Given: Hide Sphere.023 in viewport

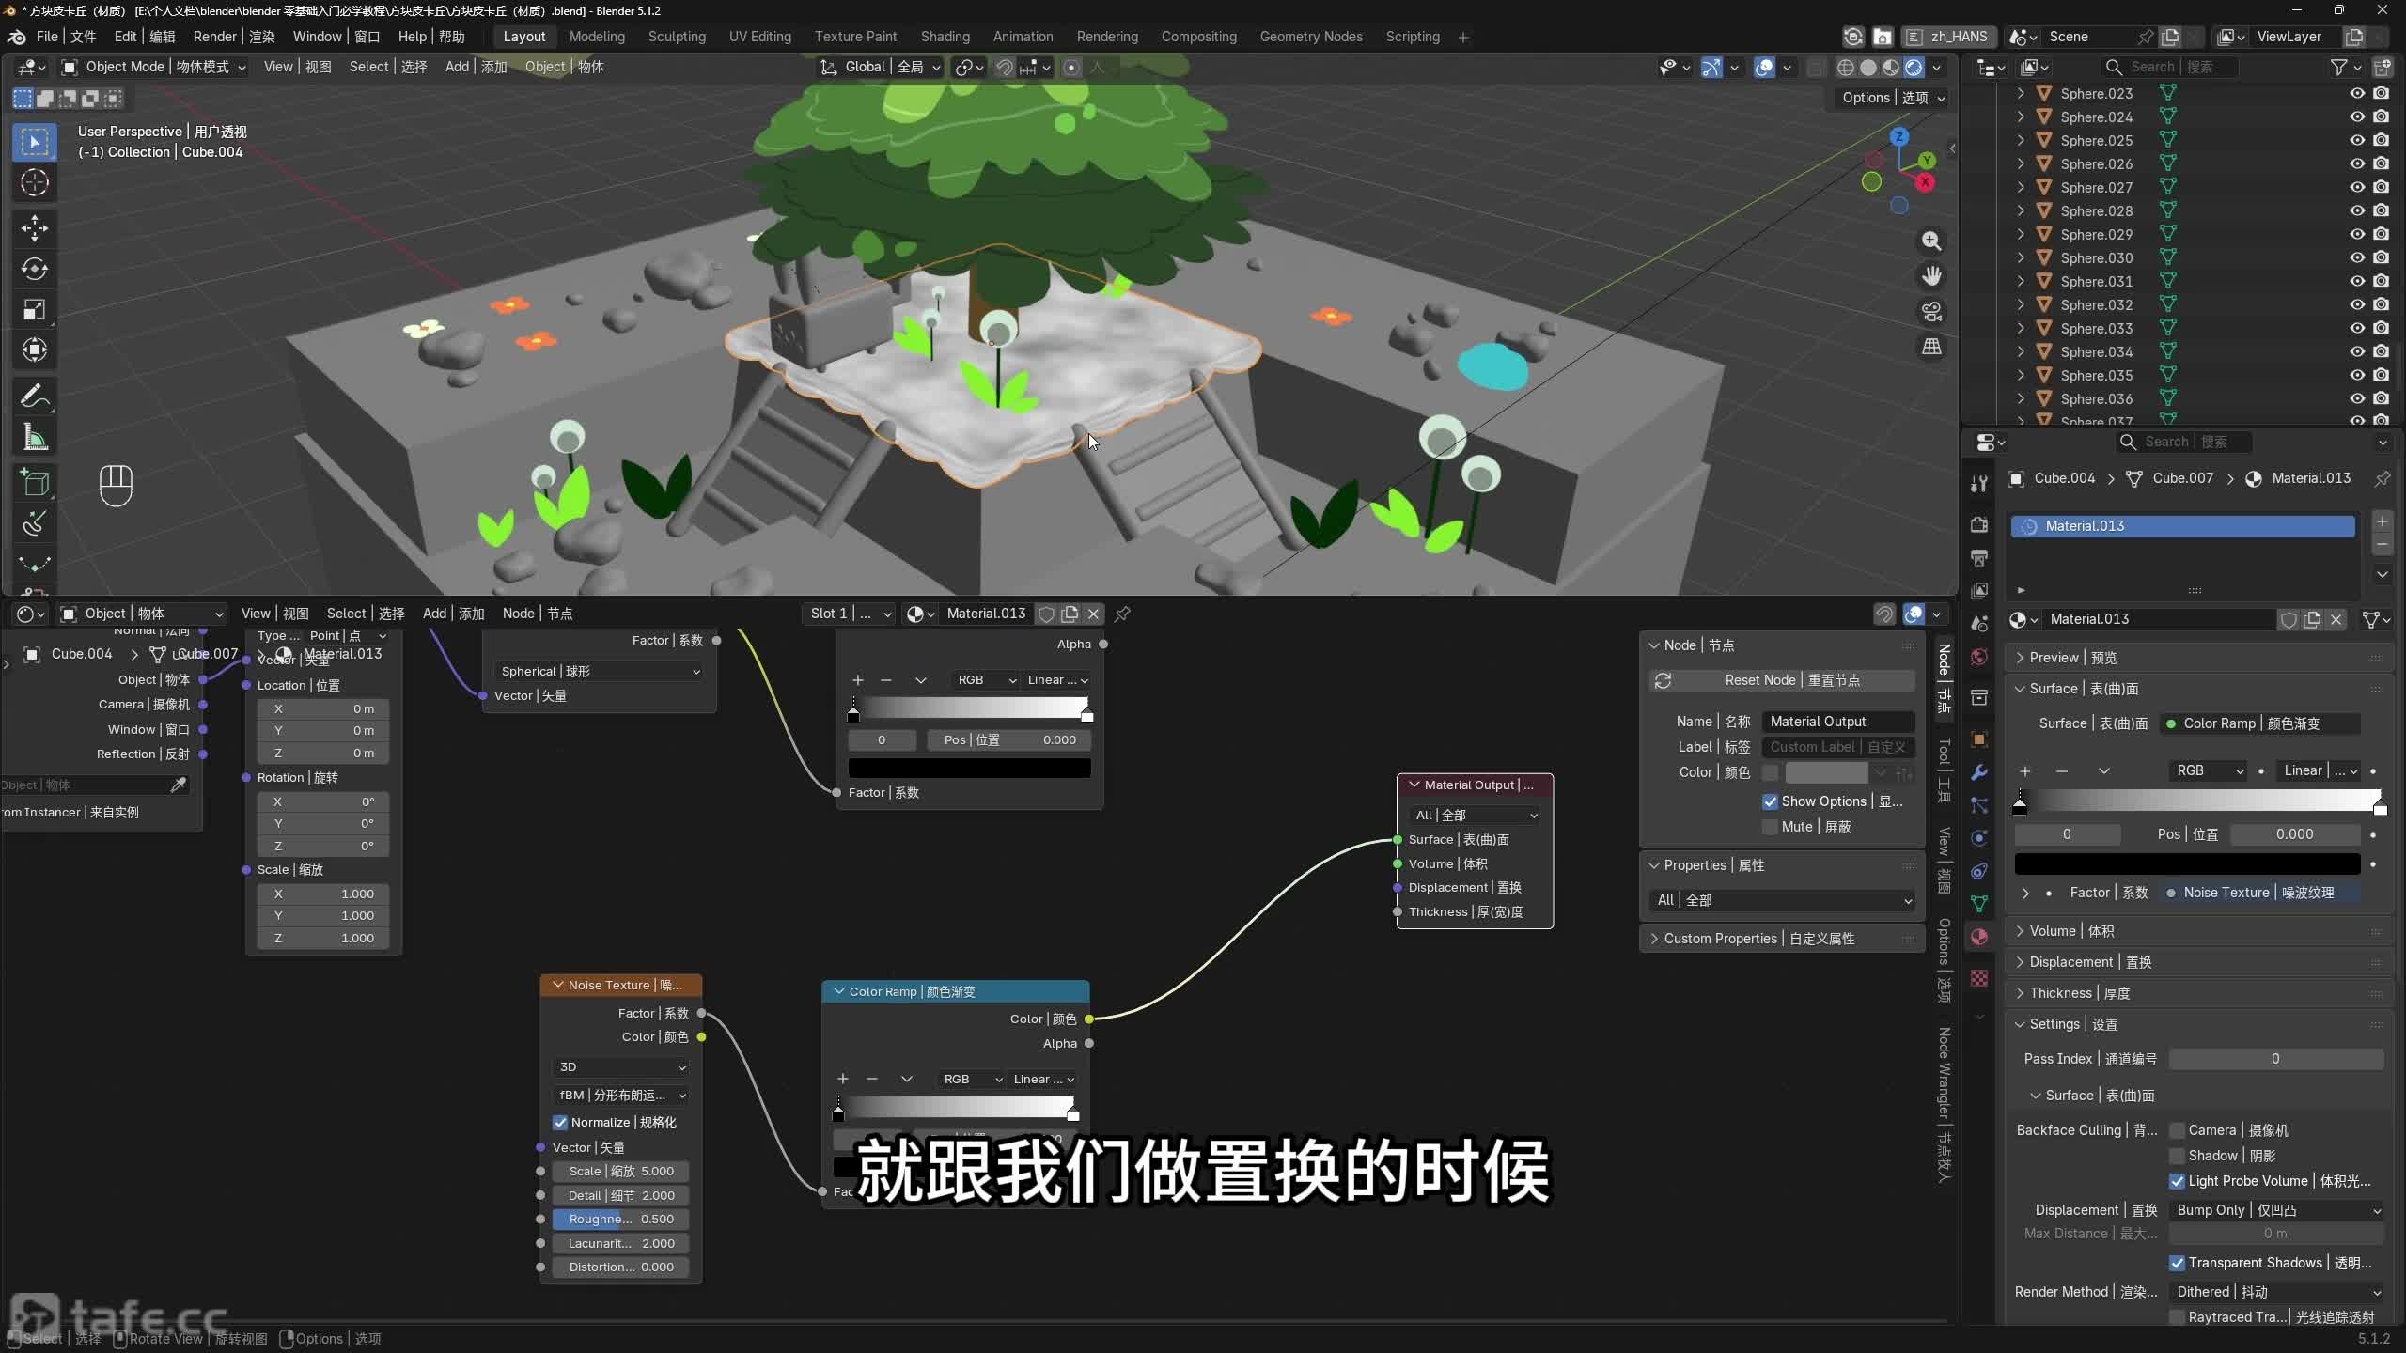Looking at the screenshot, I should (2357, 93).
